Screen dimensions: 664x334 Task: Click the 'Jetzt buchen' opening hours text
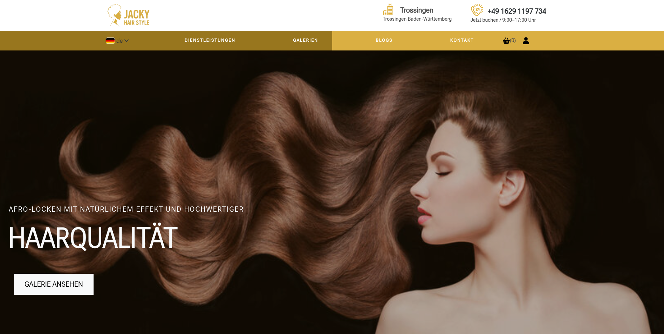(x=503, y=20)
